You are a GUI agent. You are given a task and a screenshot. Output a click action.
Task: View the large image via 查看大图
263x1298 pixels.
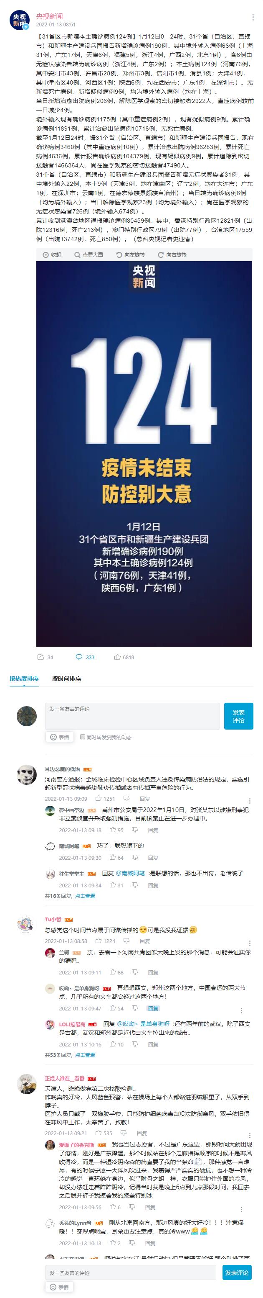click(89, 254)
